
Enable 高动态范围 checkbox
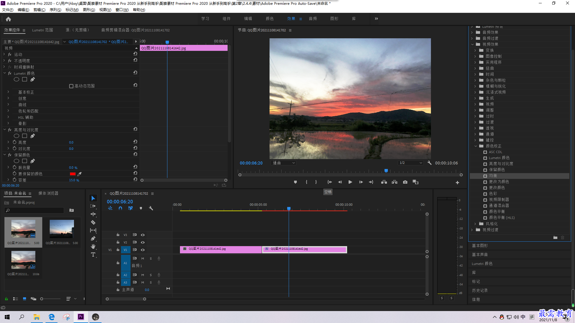pyautogui.click(x=71, y=86)
